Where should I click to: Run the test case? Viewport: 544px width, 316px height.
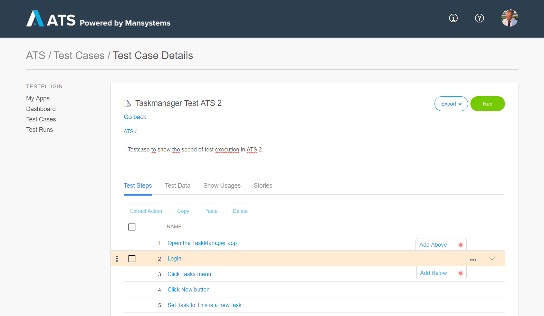[487, 104]
